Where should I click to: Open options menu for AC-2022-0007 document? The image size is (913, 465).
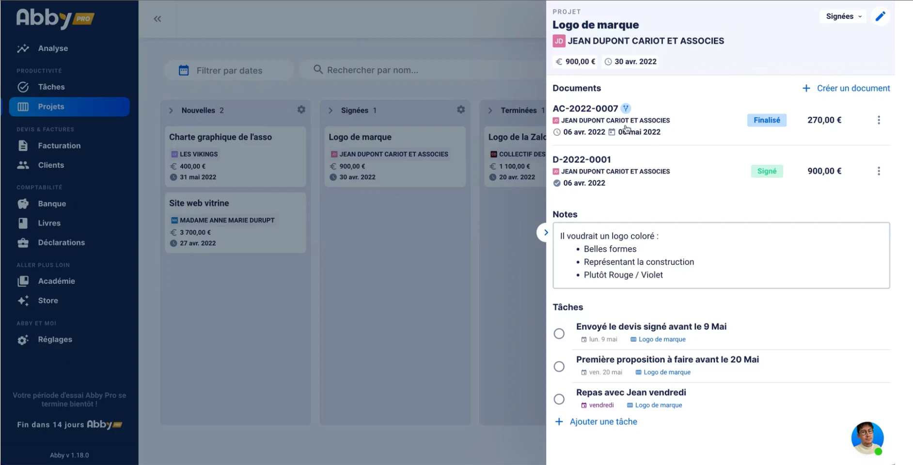pos(879,120)
